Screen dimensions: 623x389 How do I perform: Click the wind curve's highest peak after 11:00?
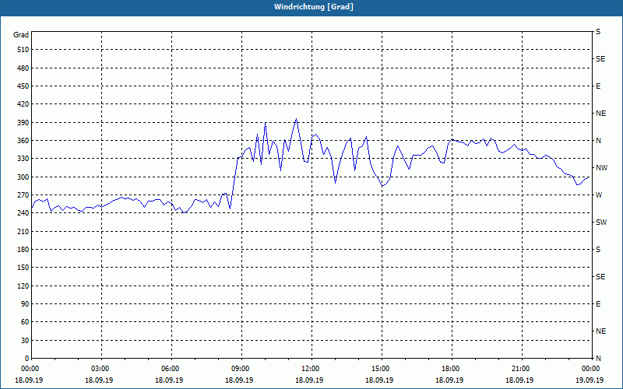click(x=296, y=119)
